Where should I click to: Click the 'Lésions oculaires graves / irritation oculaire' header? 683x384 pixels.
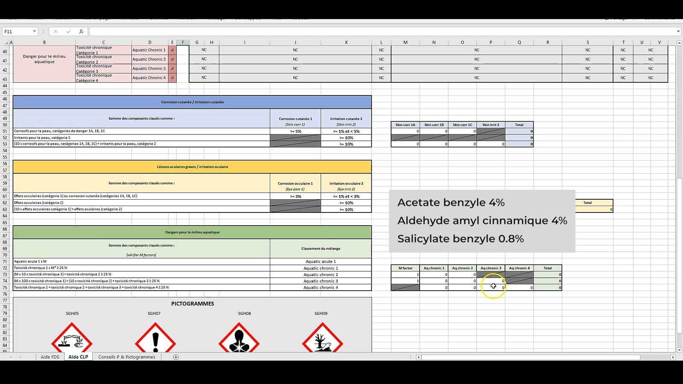pos(192,167)
